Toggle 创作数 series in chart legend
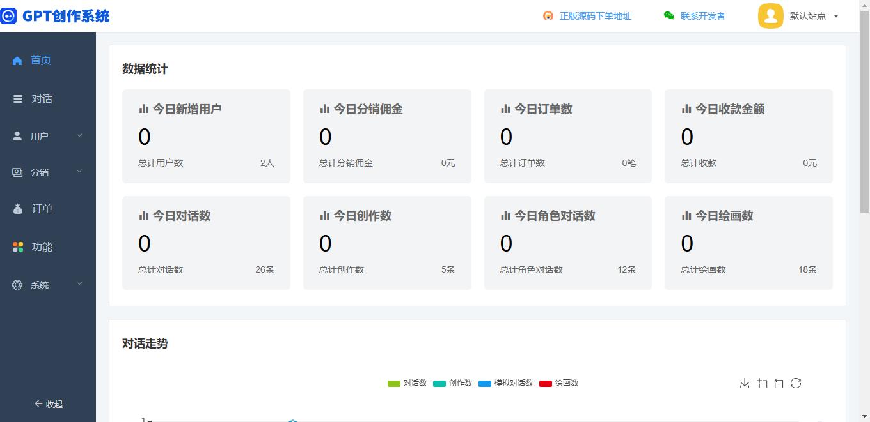 click(452, 383)
